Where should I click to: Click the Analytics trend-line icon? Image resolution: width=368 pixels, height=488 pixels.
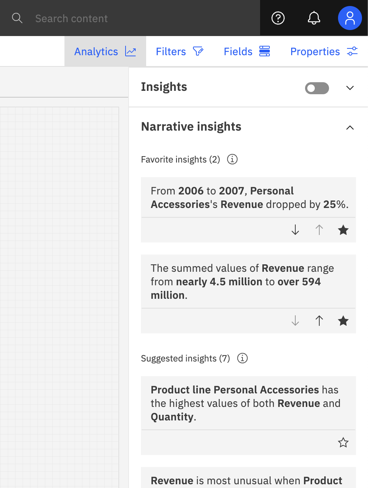(x=130, y=51)
